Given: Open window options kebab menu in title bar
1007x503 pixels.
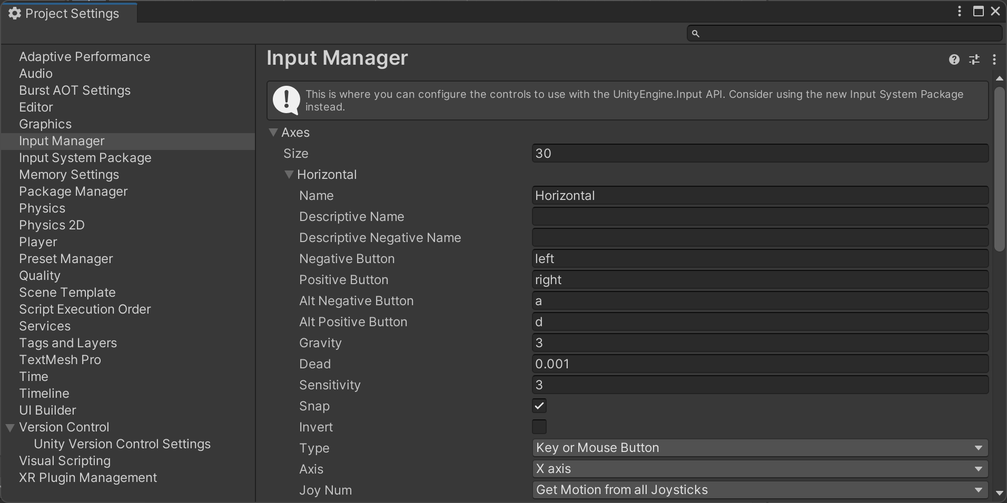Looking at the screenshot, I should tap(960, 11).
